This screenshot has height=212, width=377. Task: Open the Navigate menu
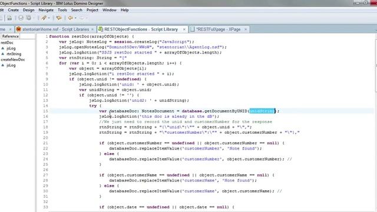[46, 10]
